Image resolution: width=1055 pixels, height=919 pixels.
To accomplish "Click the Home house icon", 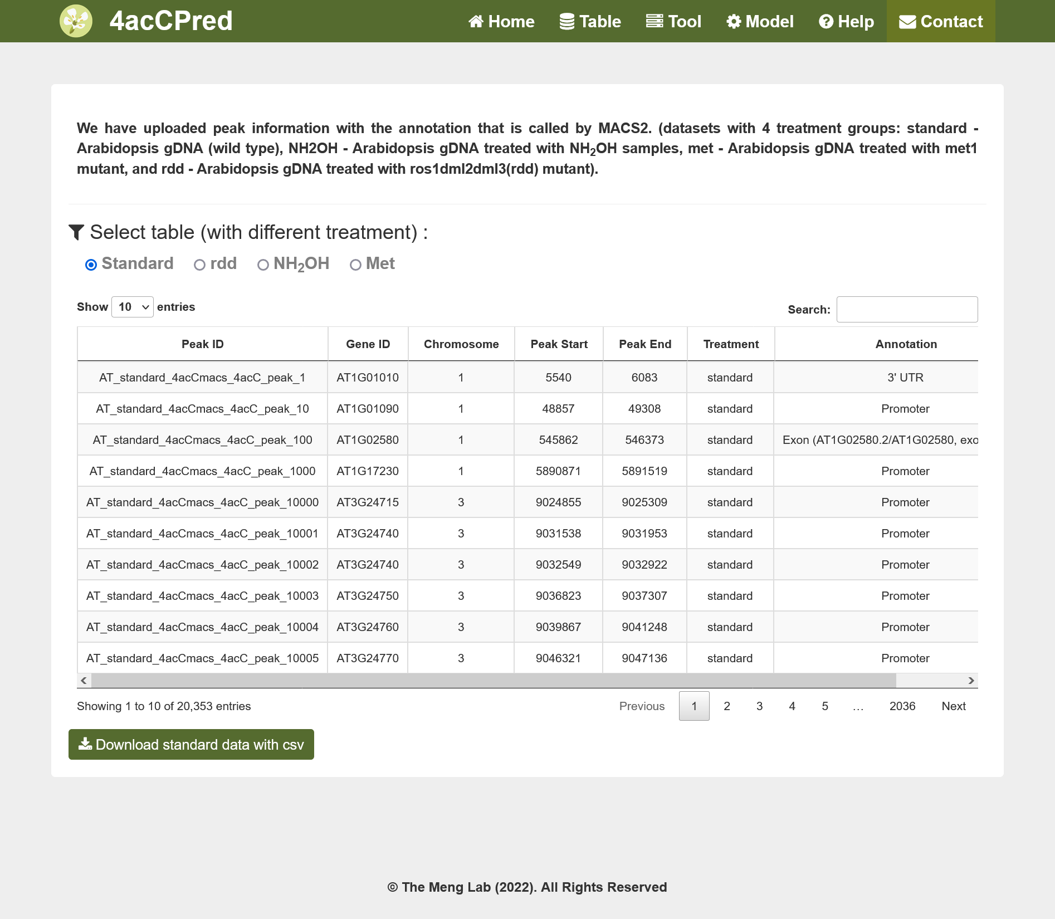I will [x=476, y=21].
